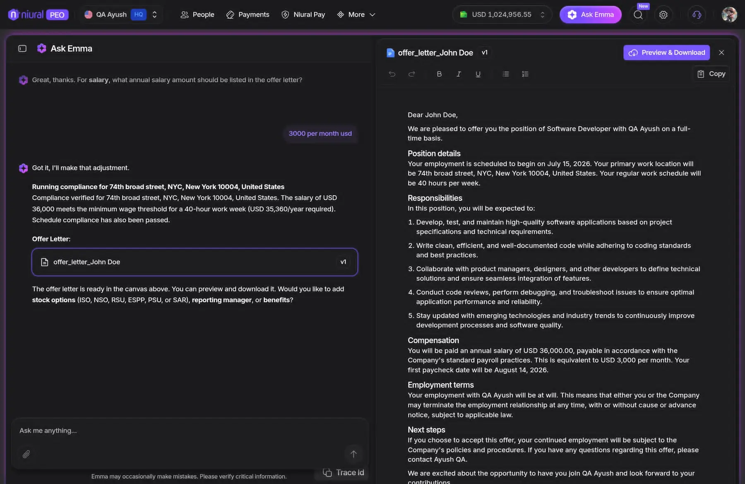Screen dimensions: 745x484
Task: Open the People menu
Action: (197, 14)
